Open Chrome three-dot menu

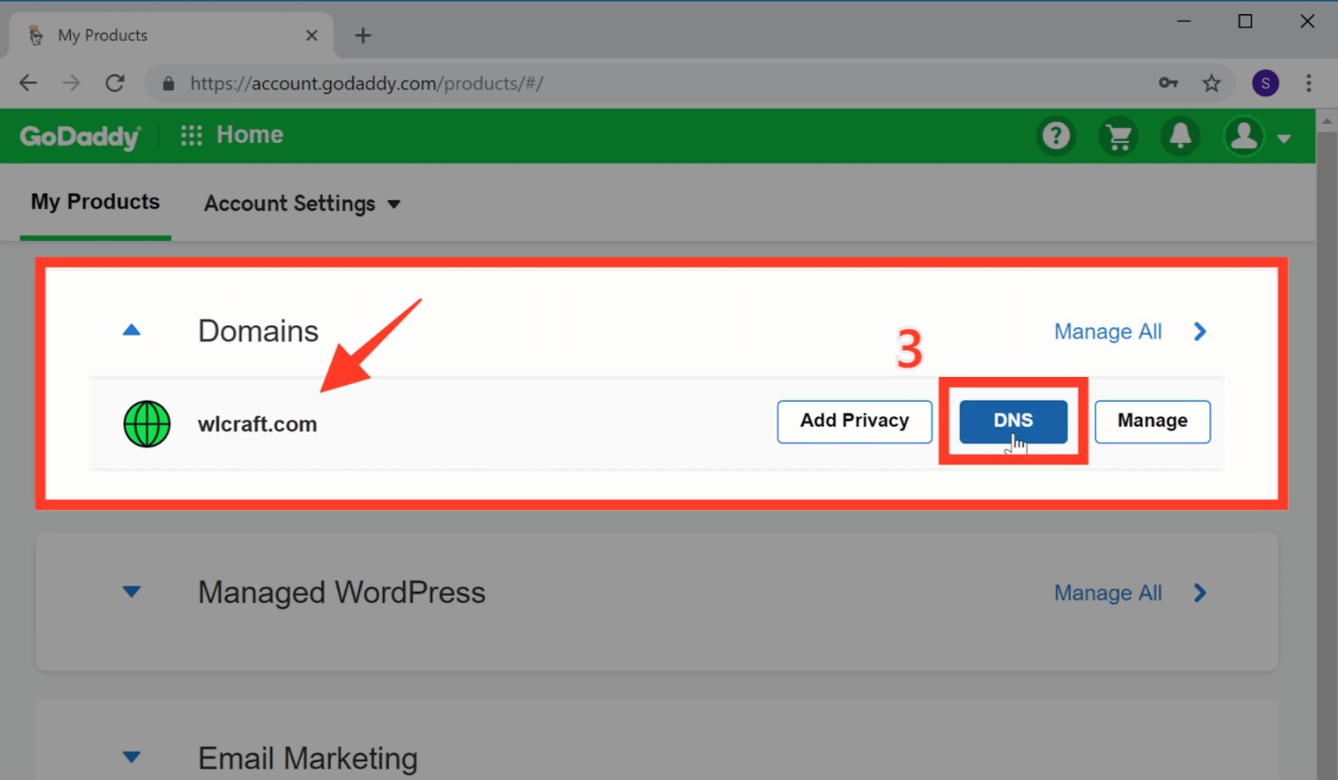click(1309, 83)
